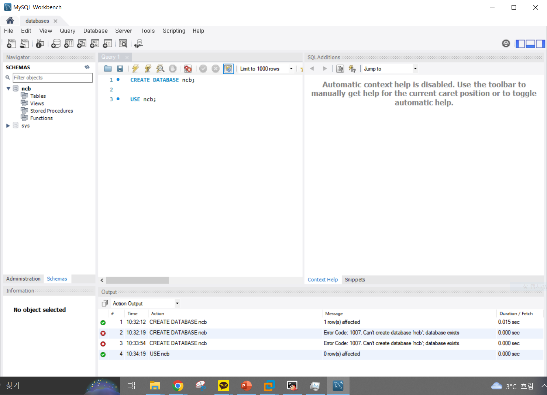Screen dimensions: 547x395
Task: Expand the sys schema node
Action: point(8,126)
